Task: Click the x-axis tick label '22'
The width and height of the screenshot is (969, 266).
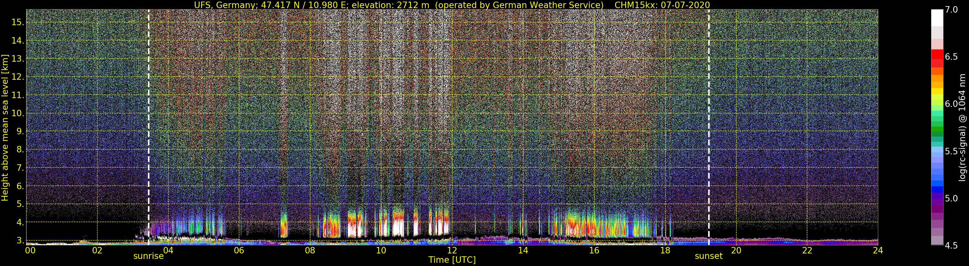Action: (x=807, y=251)
